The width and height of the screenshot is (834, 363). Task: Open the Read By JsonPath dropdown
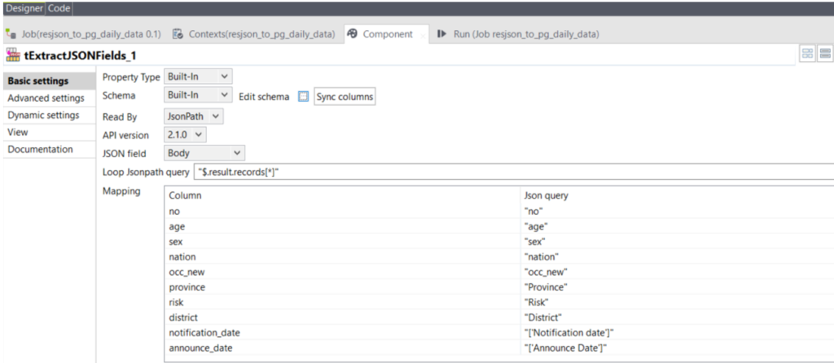click(193, 116)
